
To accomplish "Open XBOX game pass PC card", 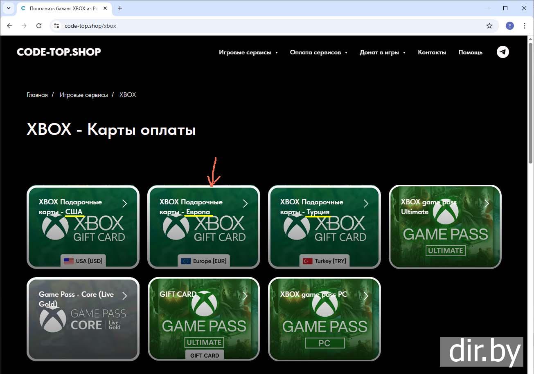I will click(x=324, y=319).
